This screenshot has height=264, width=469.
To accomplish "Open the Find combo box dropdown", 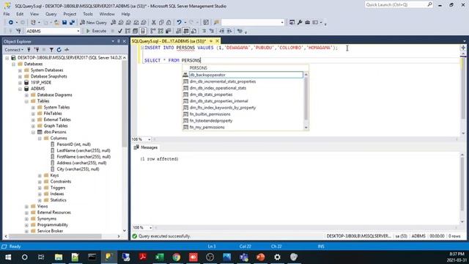I will coord(282,23).
